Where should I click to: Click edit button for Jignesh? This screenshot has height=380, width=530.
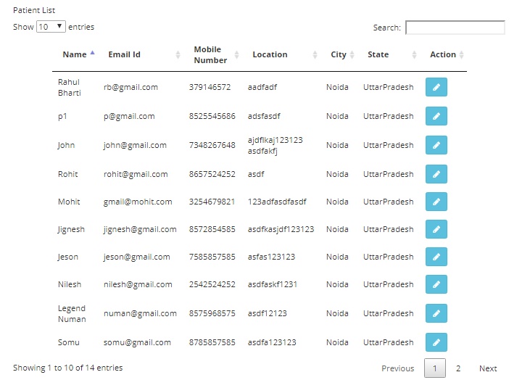[x=436, y=229]
